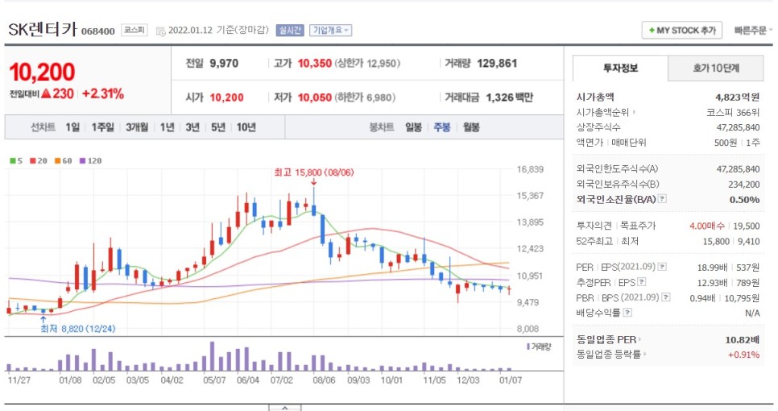This screenshot has height=411, width=778.
Task: Open help icon next to BPS (2021.09)
Action: point(666,297)
